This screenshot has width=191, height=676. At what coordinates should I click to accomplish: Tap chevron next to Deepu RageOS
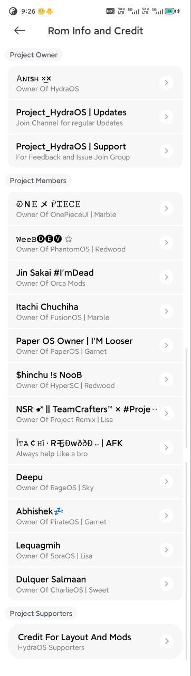(166, 482)
